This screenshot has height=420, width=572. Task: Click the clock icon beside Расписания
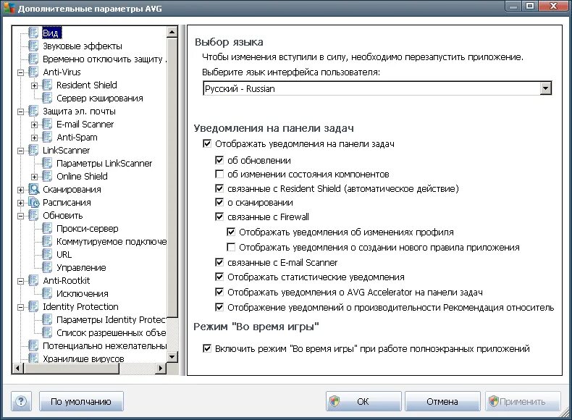(x=33, y=202)
